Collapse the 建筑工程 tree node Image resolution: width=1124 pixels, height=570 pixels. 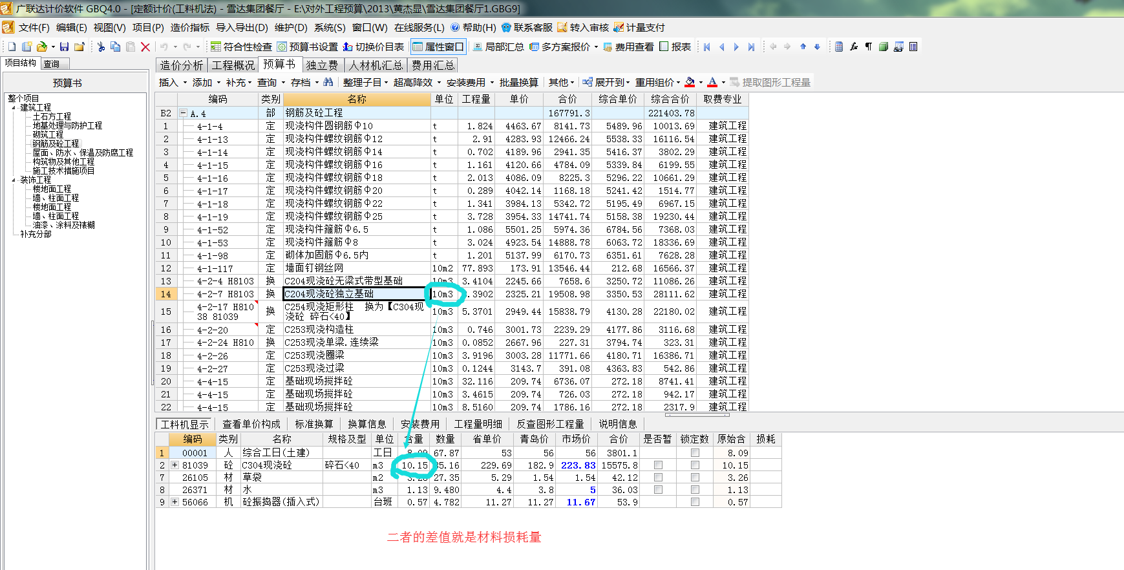click(x=14, y=108)
